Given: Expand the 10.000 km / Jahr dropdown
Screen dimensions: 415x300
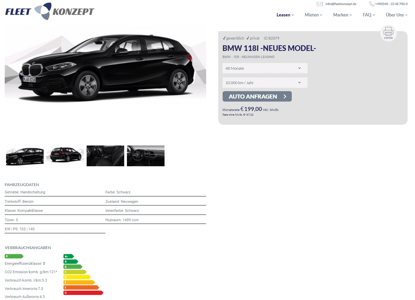Looking at the screenshot, I should pyautogui.click(x=265, y=83).
